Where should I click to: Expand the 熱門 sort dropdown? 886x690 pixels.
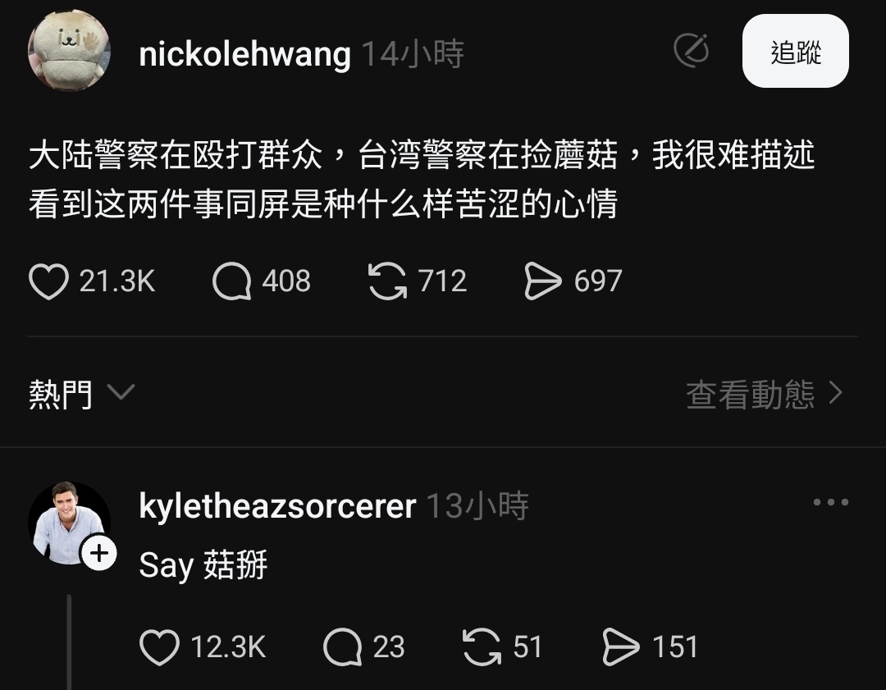point(82,394)
